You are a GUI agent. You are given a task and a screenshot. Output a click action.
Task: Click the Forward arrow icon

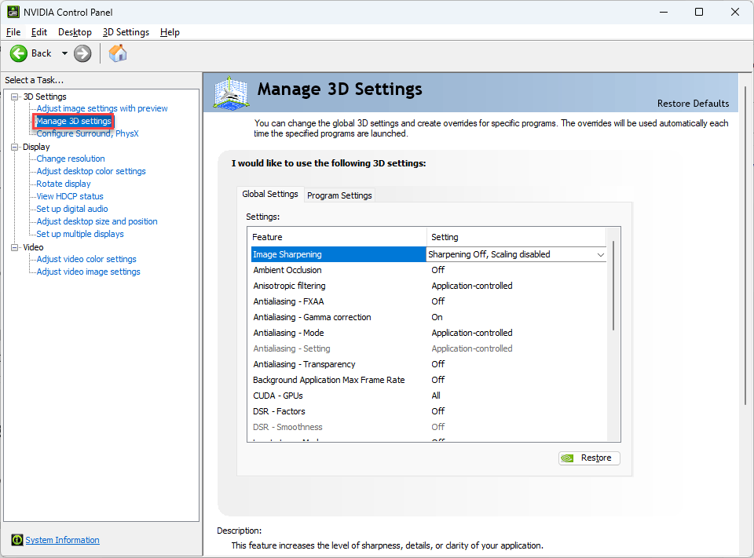pos(82,53)
